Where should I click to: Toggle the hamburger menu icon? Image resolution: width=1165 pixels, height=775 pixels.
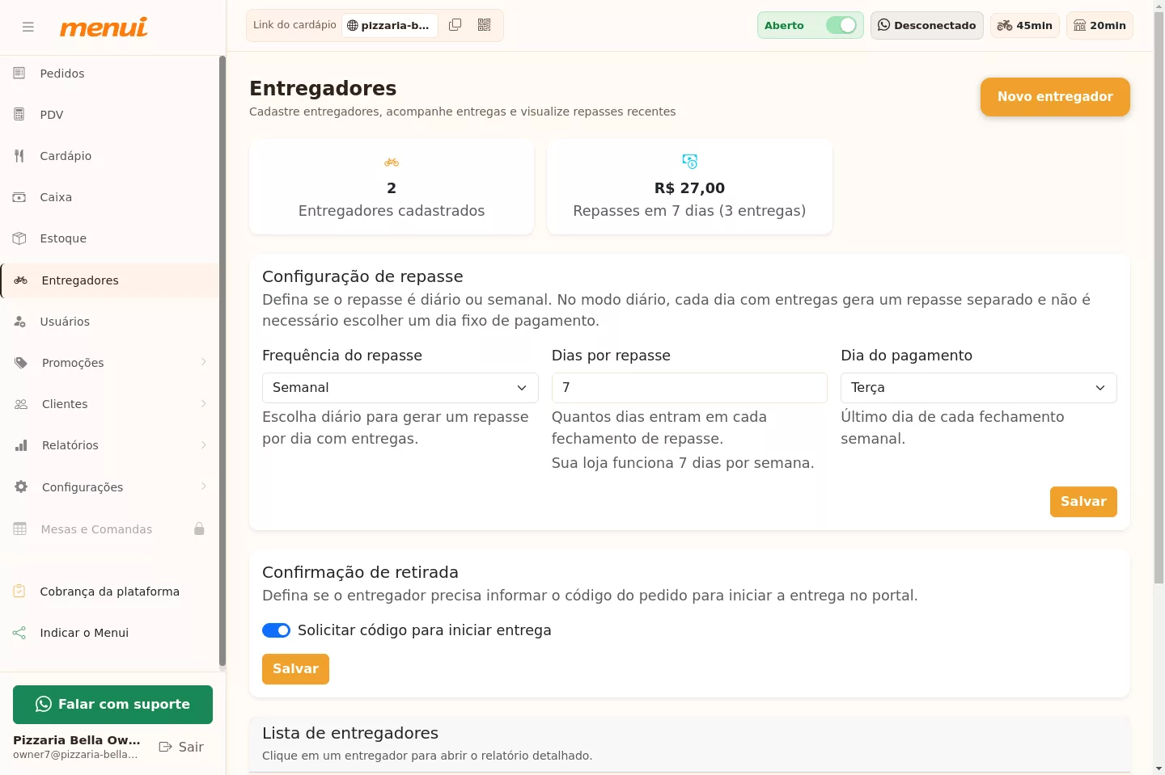click(x=28, y=27)
